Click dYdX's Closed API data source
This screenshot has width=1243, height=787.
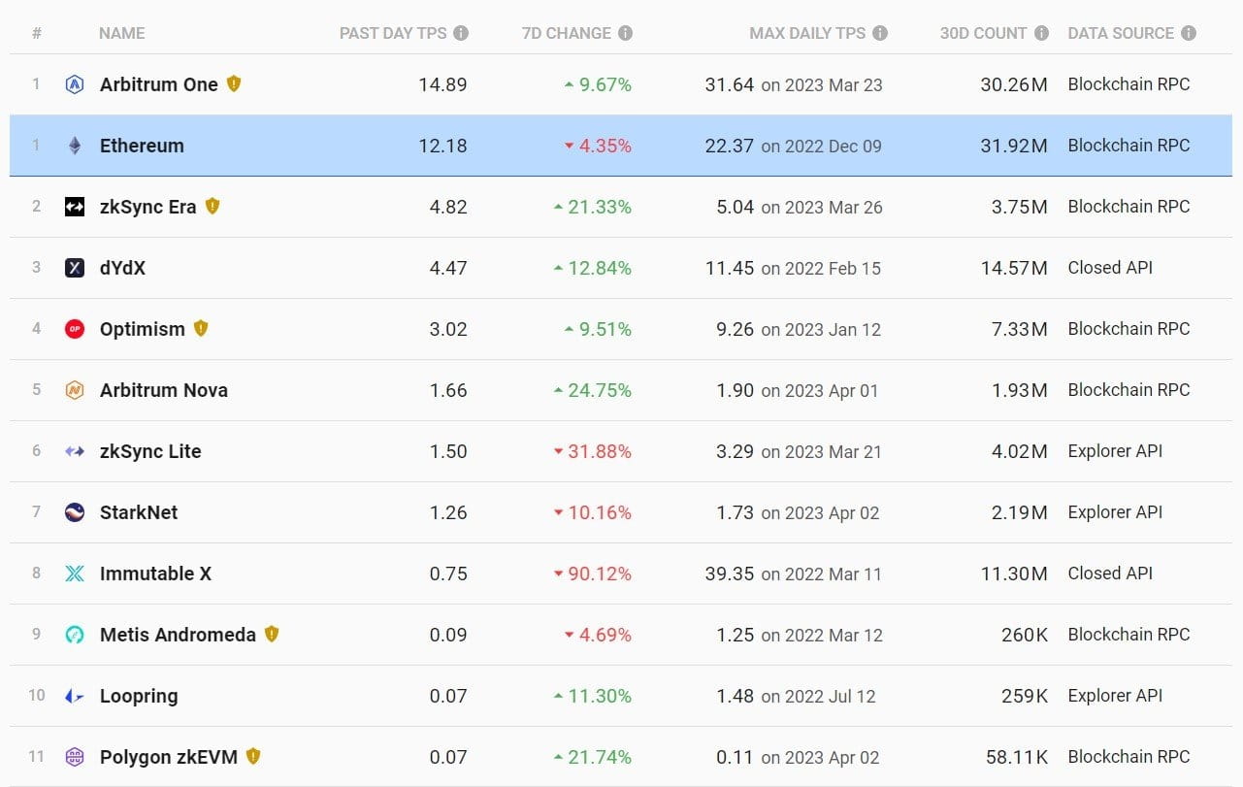1110,268
